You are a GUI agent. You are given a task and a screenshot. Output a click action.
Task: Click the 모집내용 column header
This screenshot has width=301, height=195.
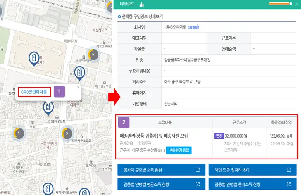click(x=165, y=122)
